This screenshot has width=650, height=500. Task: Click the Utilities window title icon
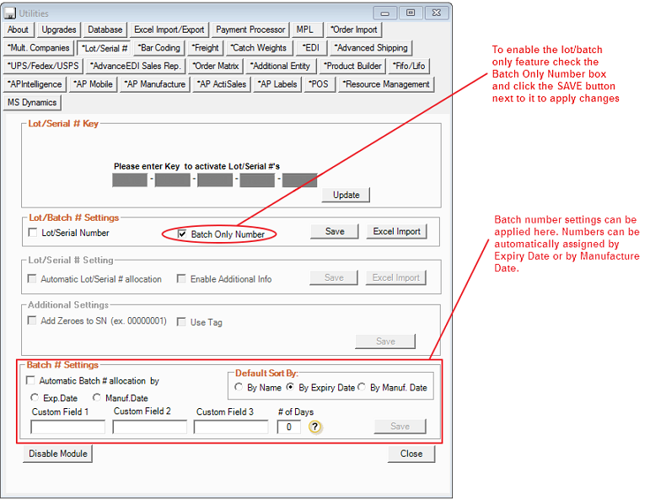(10, 13)
